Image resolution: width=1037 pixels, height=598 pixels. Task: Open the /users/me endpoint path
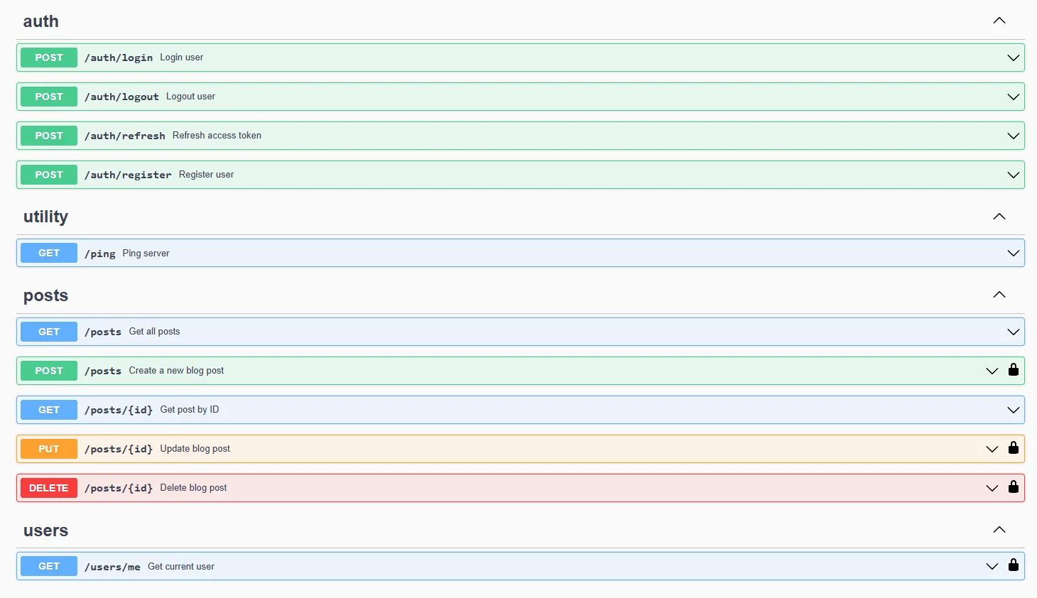(112, 567)
